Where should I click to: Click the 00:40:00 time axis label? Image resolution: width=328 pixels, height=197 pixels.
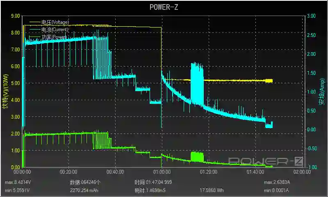115,172
